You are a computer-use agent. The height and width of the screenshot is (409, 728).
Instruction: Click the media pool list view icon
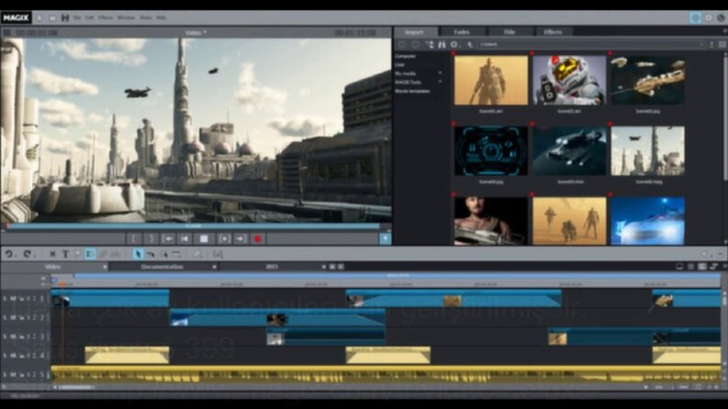[x=722, y=45]
